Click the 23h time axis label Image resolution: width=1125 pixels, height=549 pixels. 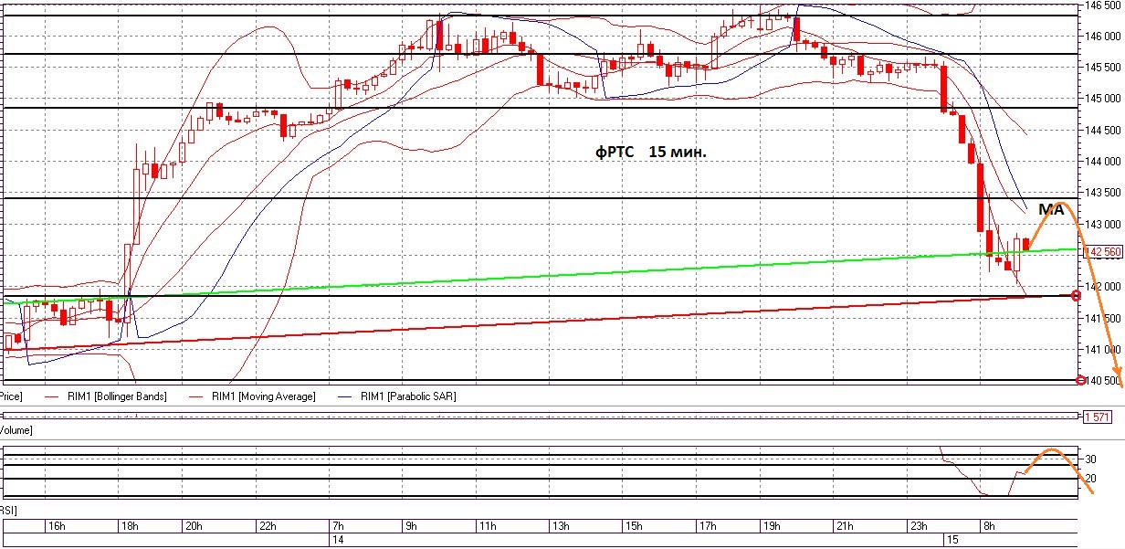point(918,526)
